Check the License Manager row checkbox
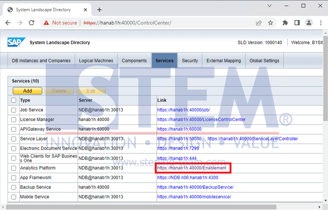 pyautogui.click(x=14, y=120)
